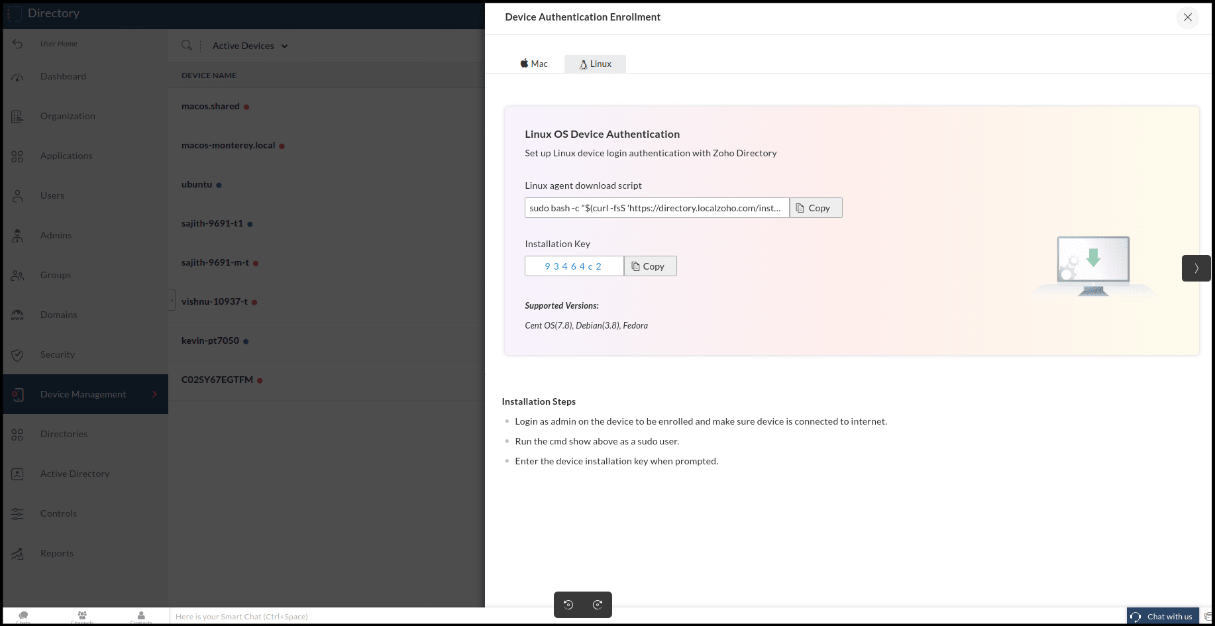Viewport: 1215px width, 626px height.
Task: Click the Admins icon in sidebar
Action: click(18, 236)
